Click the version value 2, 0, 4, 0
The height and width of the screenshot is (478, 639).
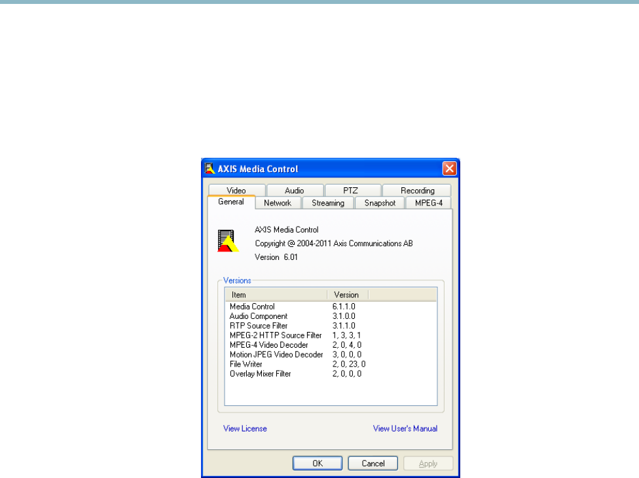tap(347, 344)
